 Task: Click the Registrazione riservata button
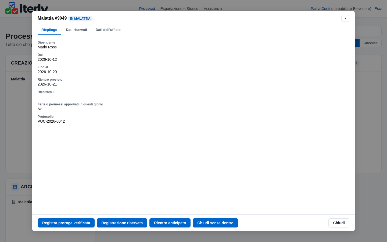[x=122, y=223]
